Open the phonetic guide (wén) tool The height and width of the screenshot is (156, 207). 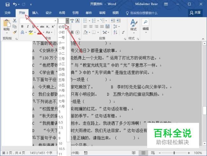click(72, 21)
